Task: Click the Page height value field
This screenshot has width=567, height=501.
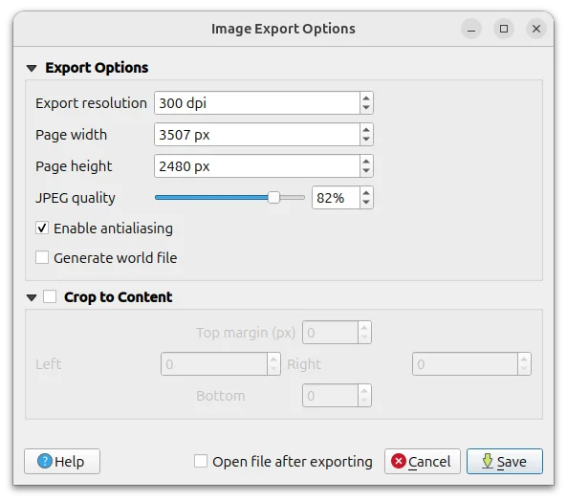Action: point(257,166)
